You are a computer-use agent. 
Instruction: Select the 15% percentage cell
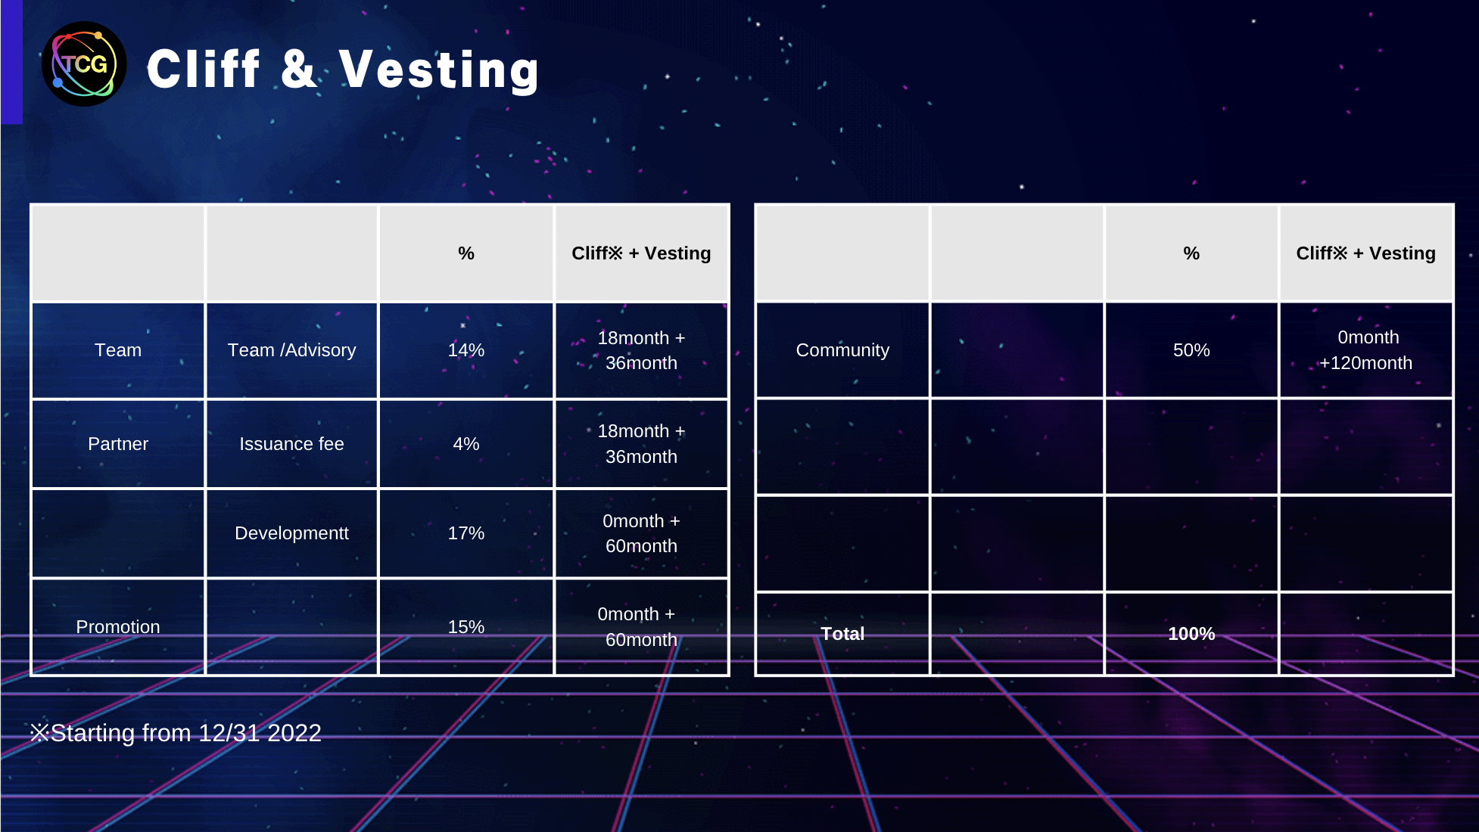pyautogui.click(x=466, y=627)
